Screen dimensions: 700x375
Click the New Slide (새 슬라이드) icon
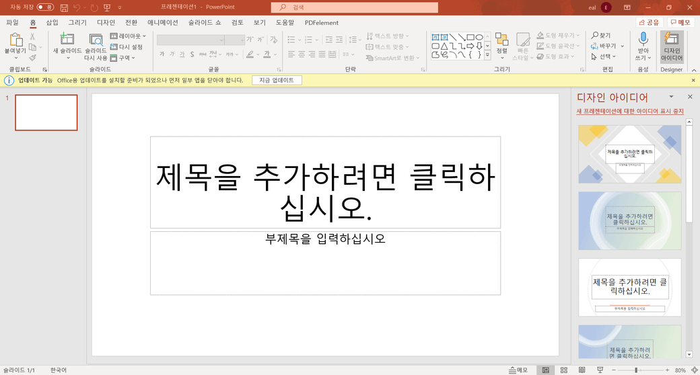click(67, 39)
